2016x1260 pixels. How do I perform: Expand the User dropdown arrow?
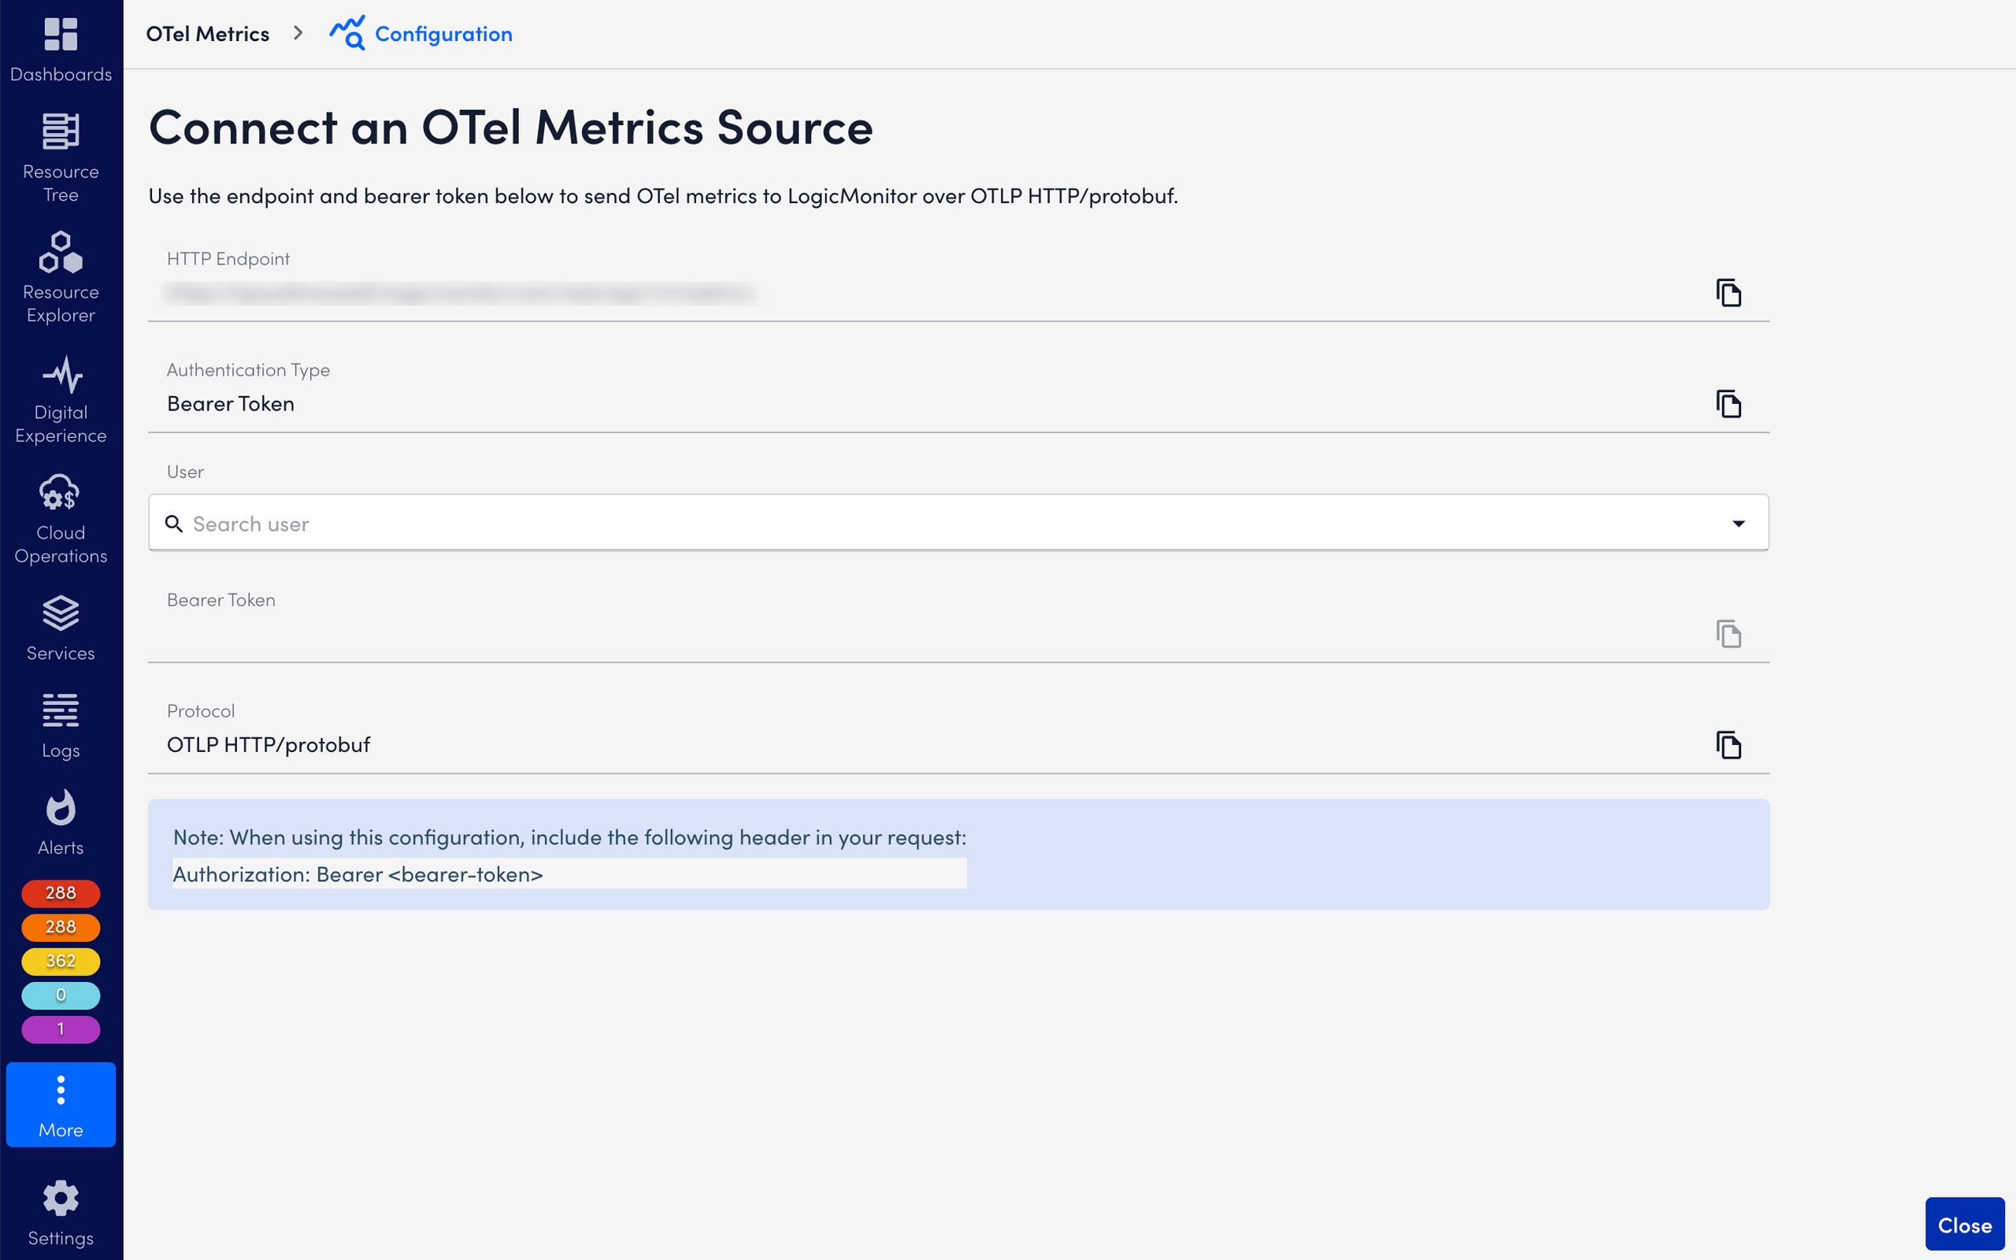[1739, 524]
